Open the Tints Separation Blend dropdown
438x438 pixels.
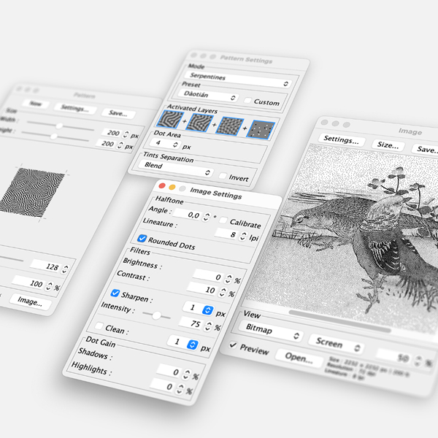click(176, 169)
